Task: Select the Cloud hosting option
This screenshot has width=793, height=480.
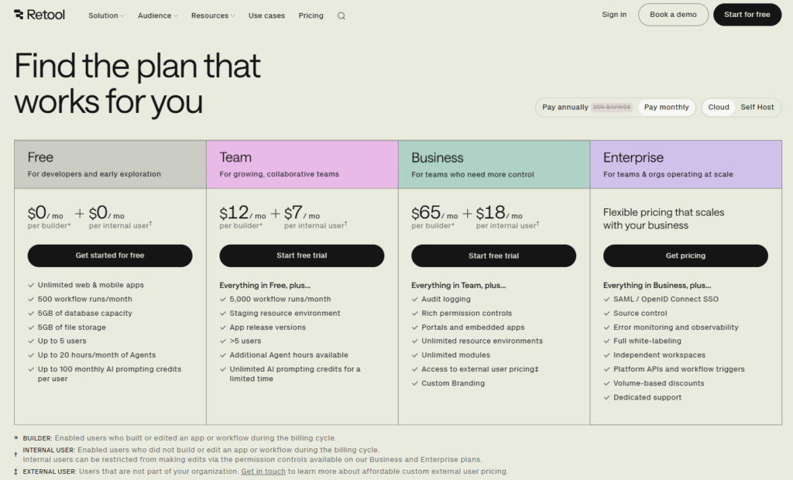Action: tap(719, 108)
